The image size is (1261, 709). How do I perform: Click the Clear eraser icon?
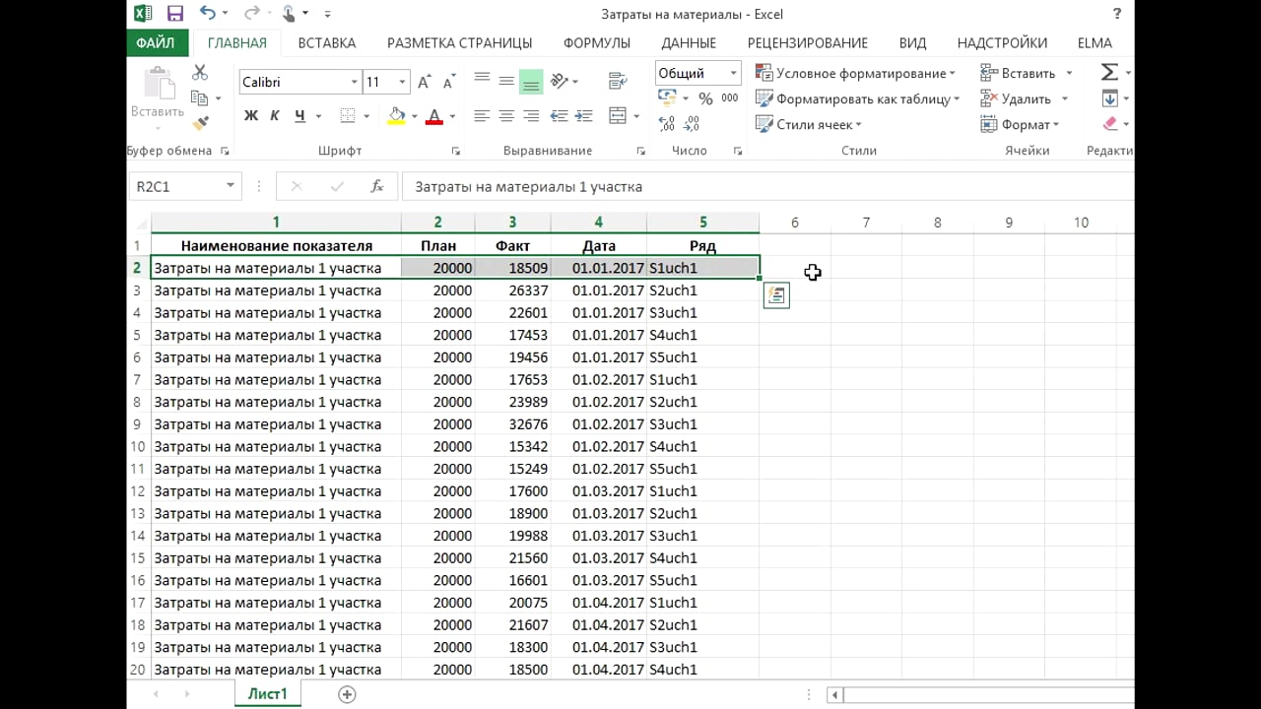[x=1110, y=124]
